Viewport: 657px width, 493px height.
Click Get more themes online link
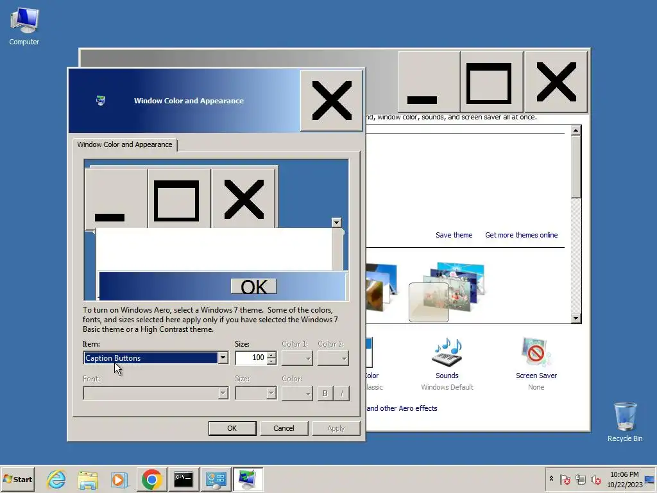click(521, 235)
